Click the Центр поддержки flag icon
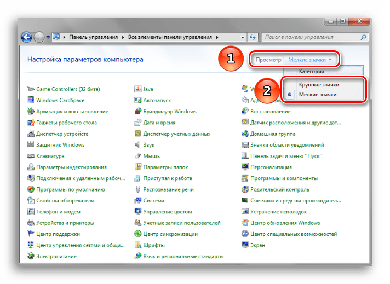This screenshot has width=390, height=284. [31, 234]
